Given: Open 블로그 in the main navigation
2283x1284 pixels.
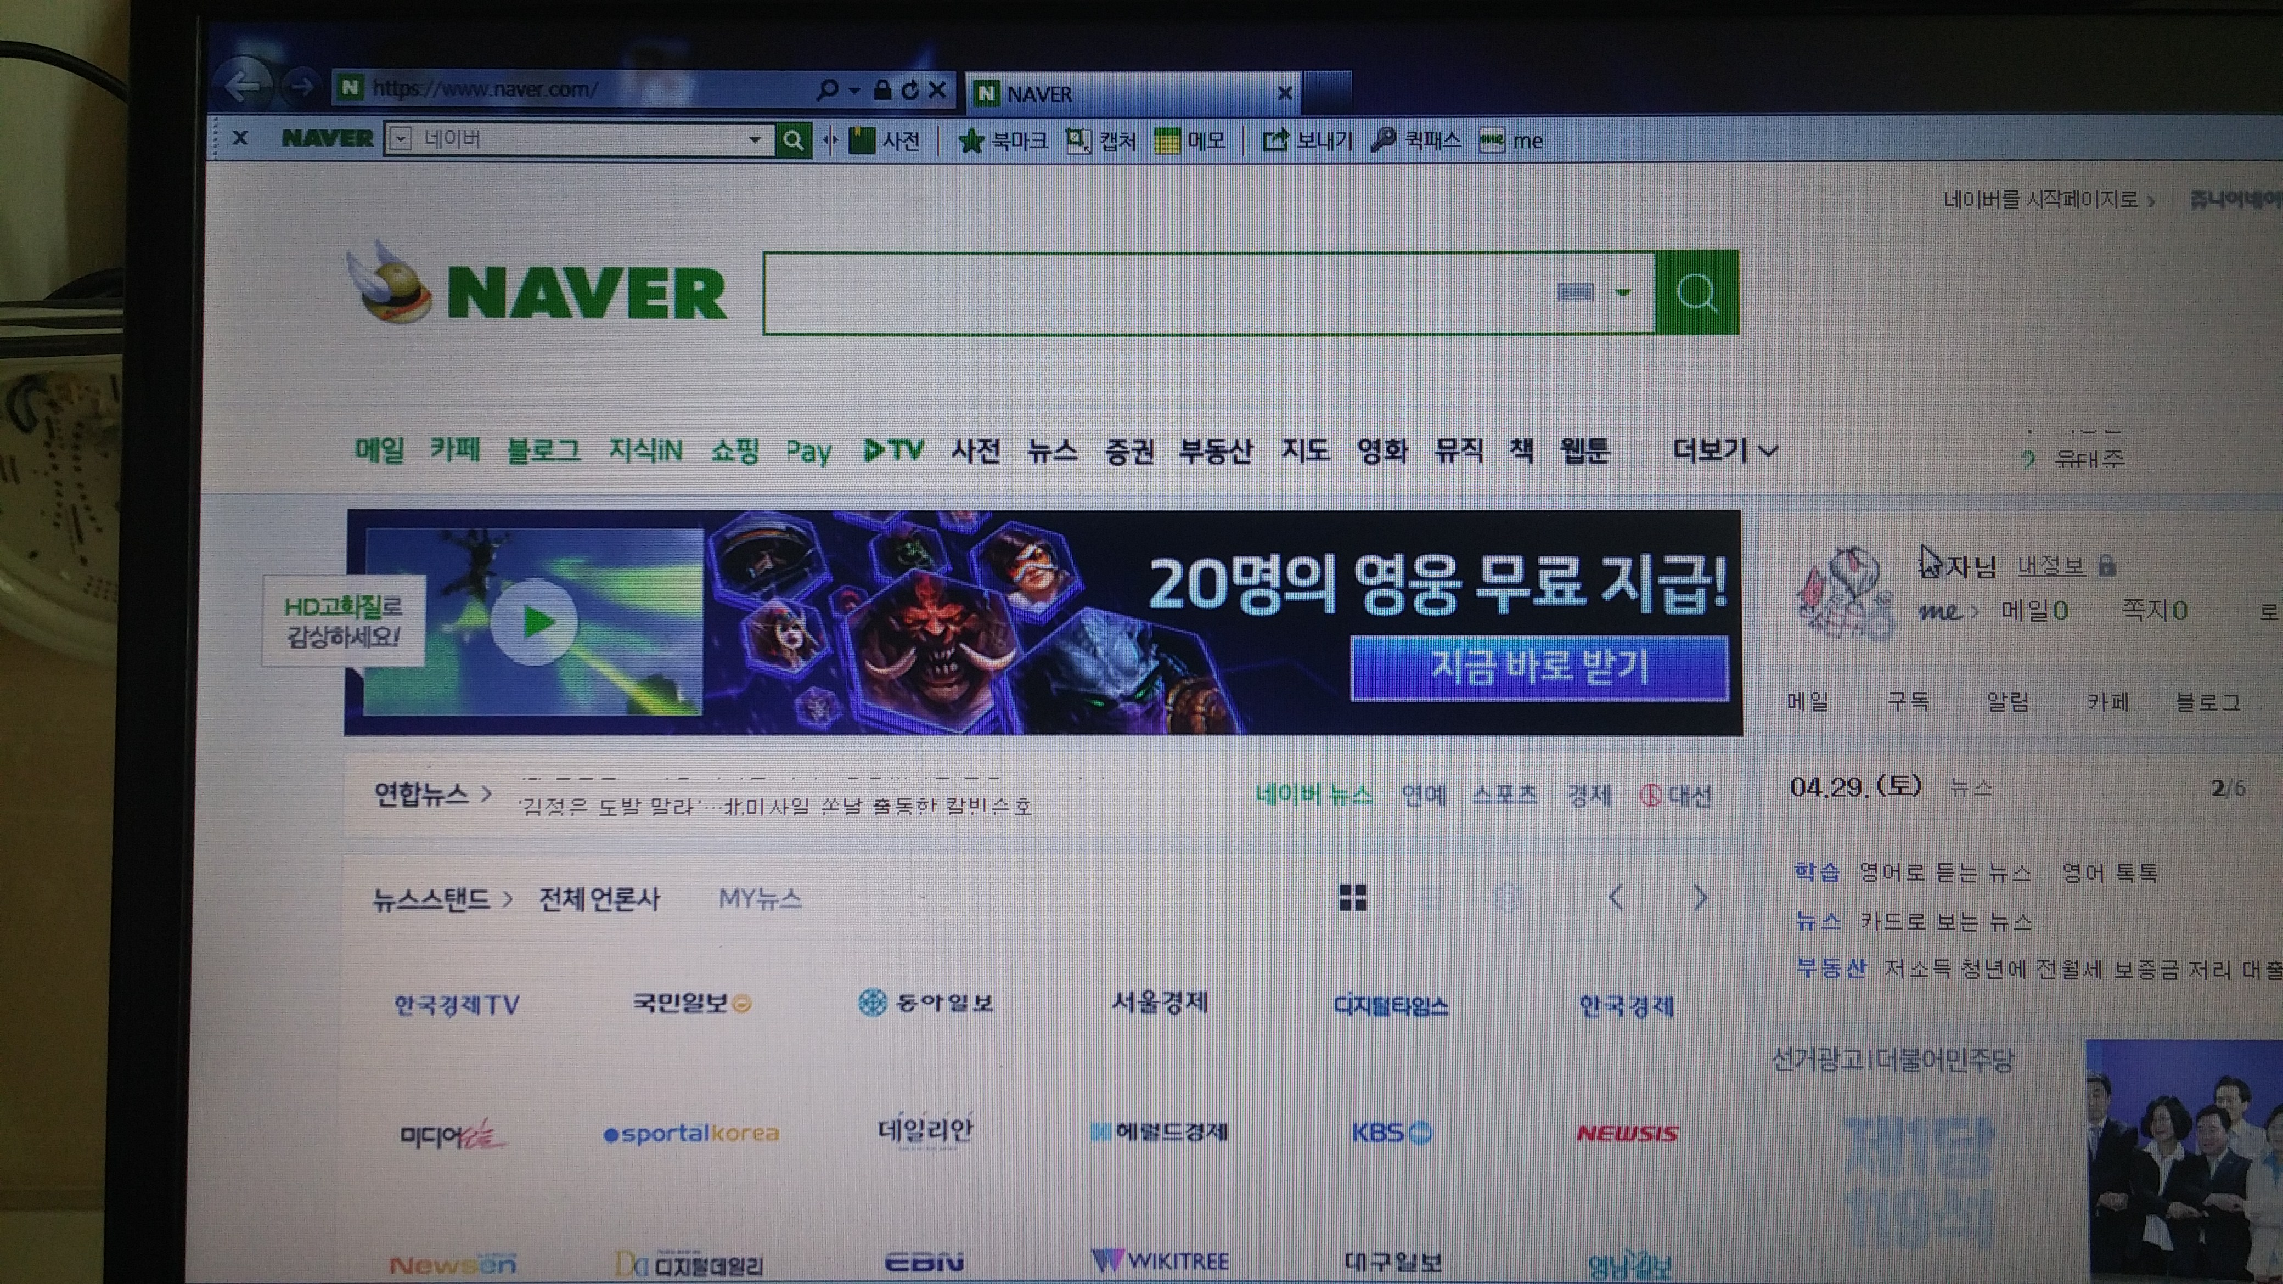Looking at the screenshot, I should click(543, 450).
